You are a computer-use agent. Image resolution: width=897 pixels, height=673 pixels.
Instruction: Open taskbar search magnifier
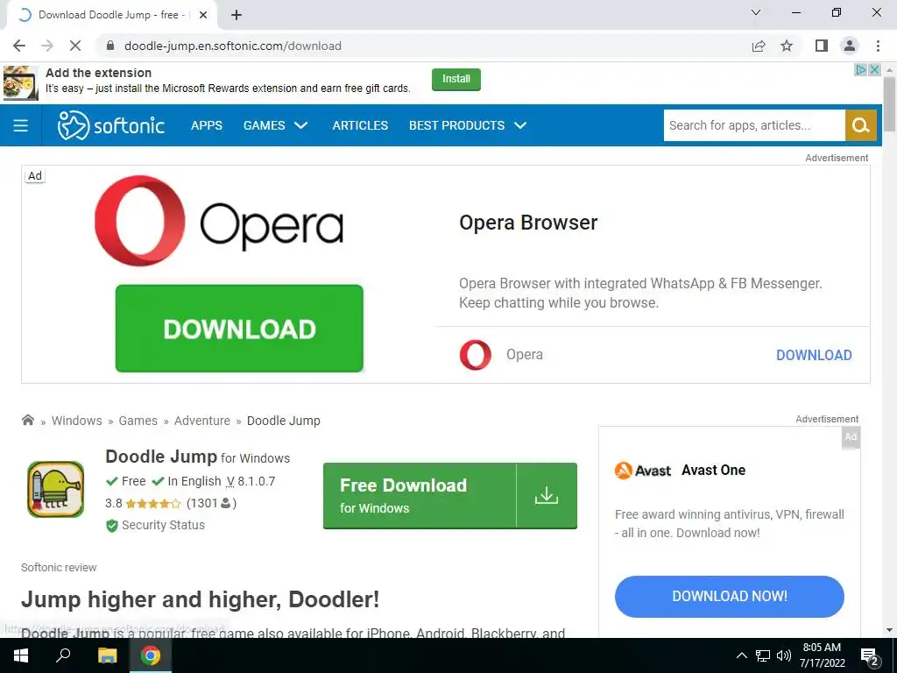coord(63,655)
